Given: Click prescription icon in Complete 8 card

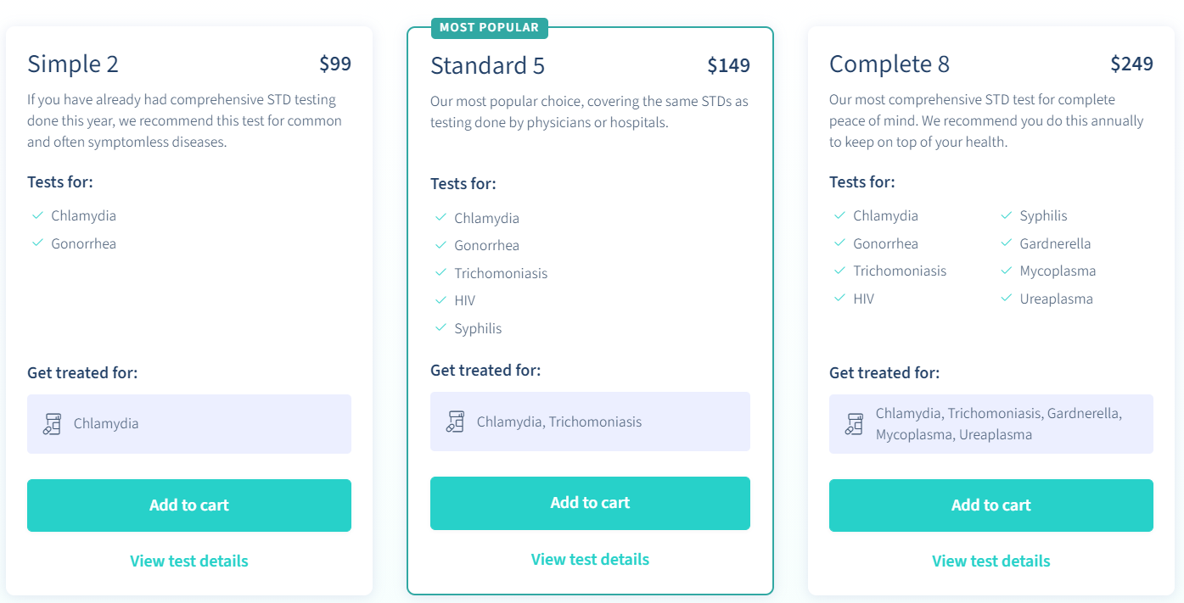Looking at the screenshot, I should [855, 424].
